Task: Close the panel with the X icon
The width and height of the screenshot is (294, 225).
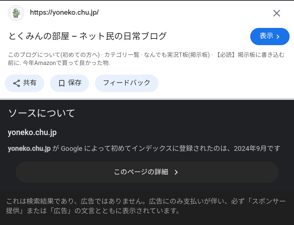Action: 276,13
